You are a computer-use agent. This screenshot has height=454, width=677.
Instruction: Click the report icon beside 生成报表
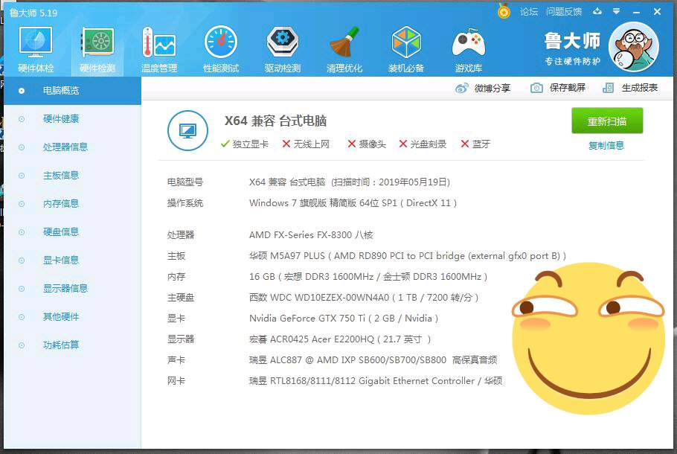pyautogui.click(x=608, y=88)
